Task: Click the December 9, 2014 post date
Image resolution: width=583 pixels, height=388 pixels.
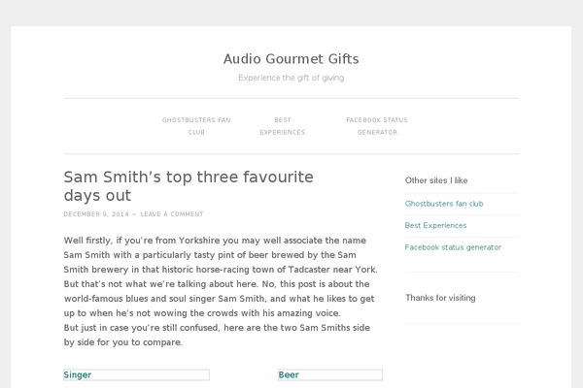Action: (x=95, y=214)
